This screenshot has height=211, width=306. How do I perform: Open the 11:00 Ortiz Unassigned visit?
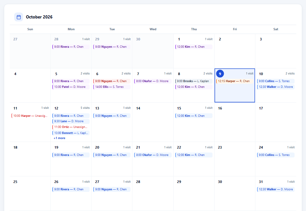(x=71, y=127)
